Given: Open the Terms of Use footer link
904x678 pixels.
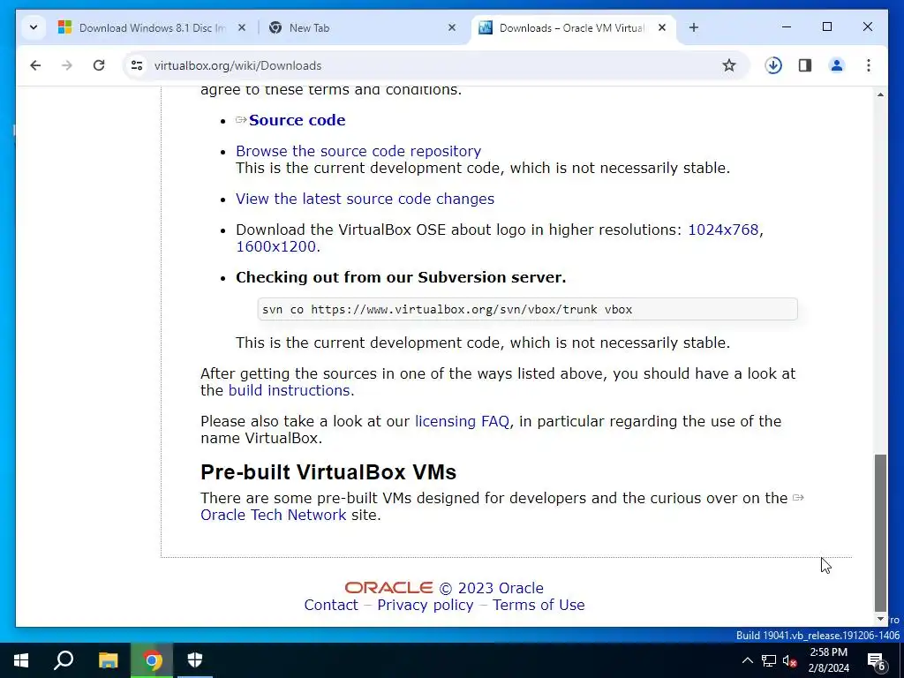Looking at the screenshot, I should click(x=539, y=605).
